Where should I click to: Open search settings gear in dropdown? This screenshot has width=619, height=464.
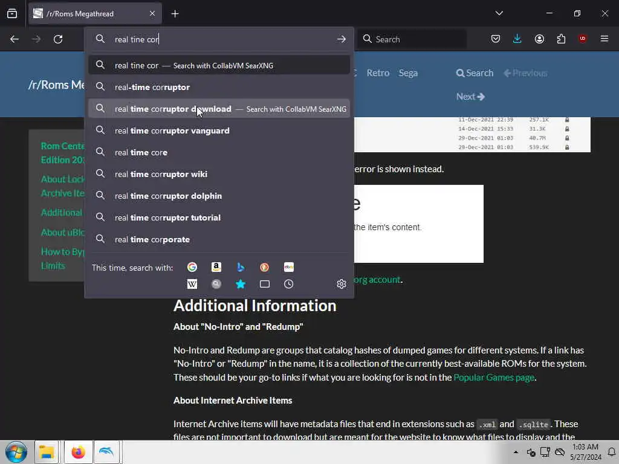tap(342, 284)
